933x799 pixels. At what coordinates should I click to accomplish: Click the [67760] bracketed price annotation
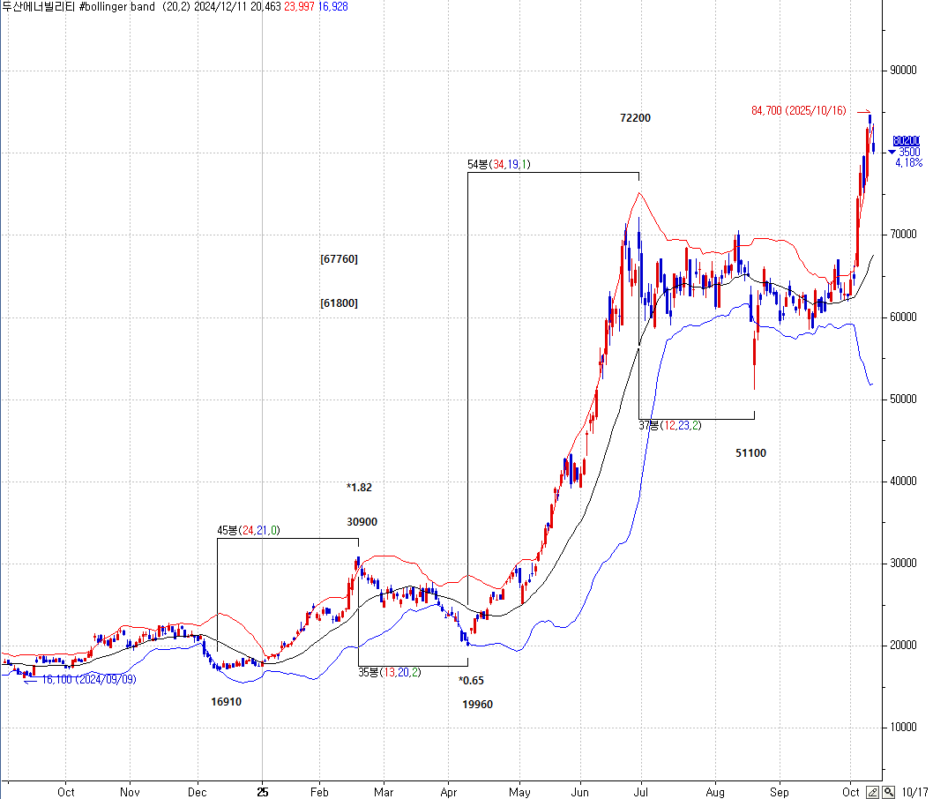pos(339,258)
